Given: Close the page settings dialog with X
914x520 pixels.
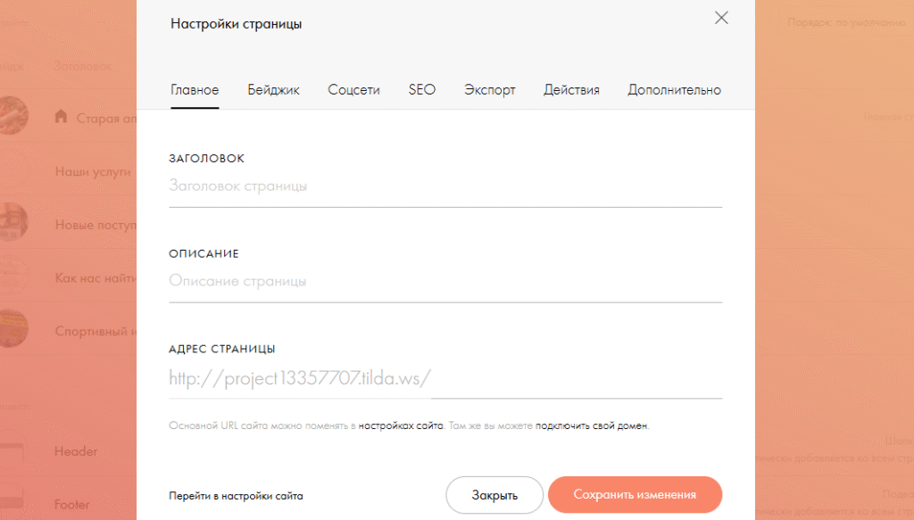Looking at the screenshot, I should click(721, 18).
